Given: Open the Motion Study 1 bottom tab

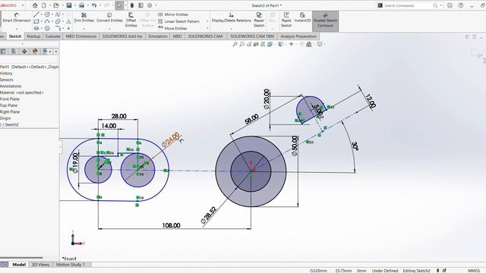Looking at the screenshot, I should (71, 265).
